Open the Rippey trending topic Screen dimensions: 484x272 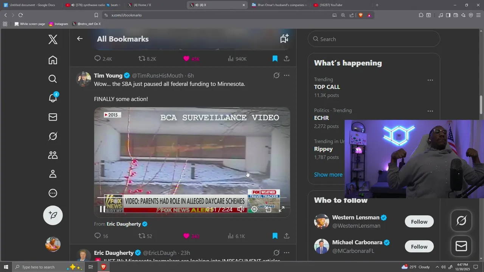tap(323, 149)
